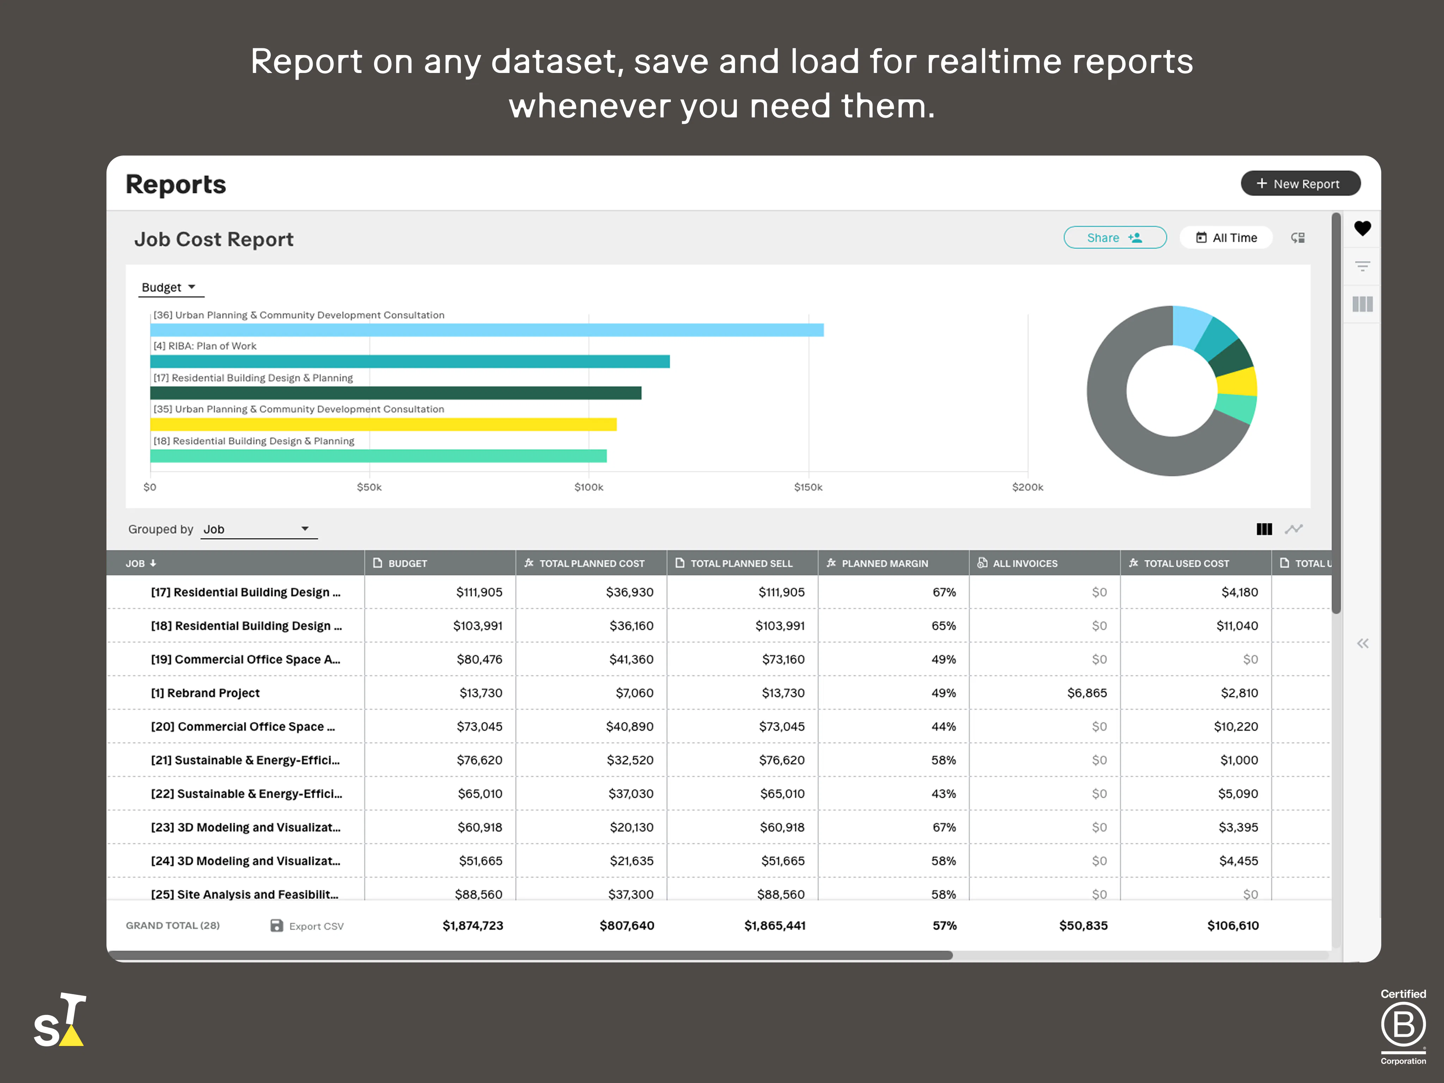Screen dimensions: 1444x1083
Task: Open the columns icon in right sidebar
Action: coord(1363,304)
